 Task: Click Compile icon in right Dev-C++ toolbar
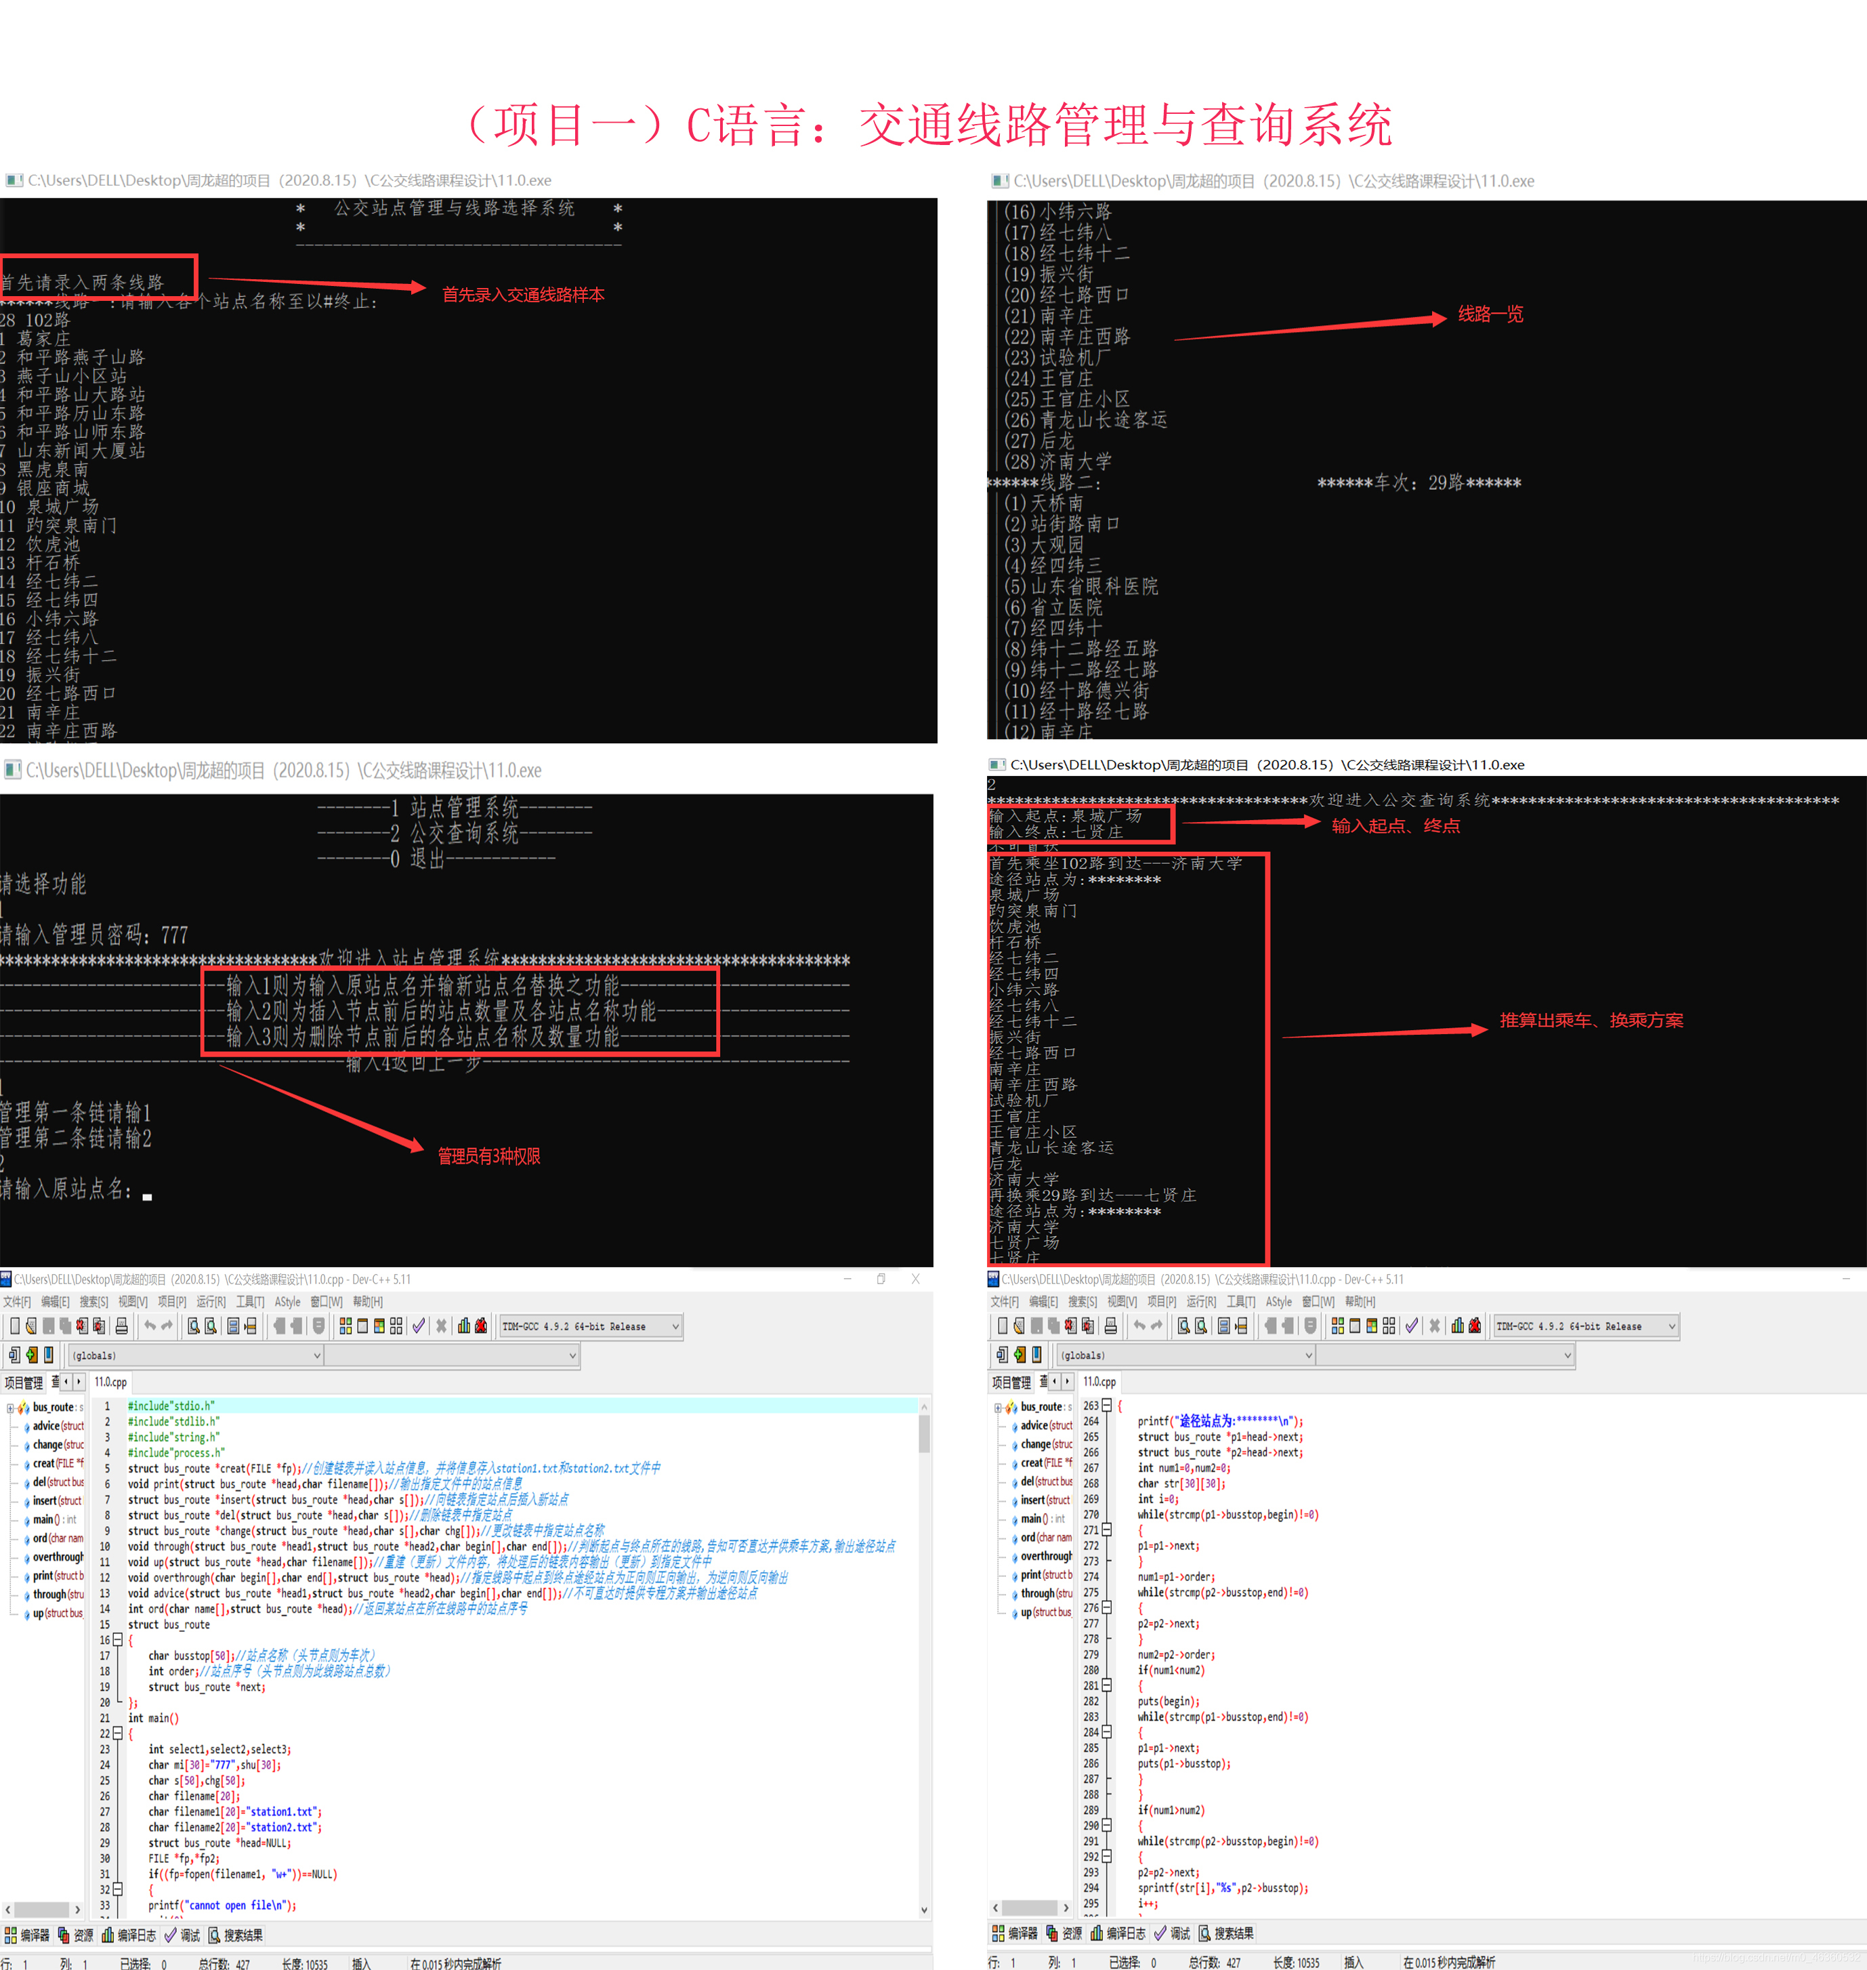pyautogui.click(x=1339, y=1326)
